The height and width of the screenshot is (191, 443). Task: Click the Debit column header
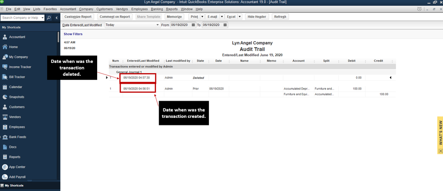pos(352,61)
